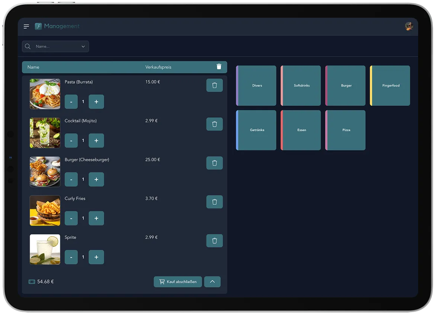Screen dimensions: 436x315
Task: Click the Kauf abschließen button
Action: click(178, 282)
